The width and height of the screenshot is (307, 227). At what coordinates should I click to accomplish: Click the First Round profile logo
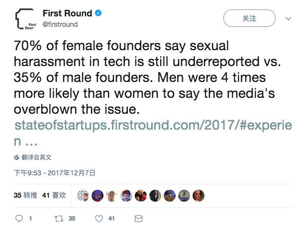(x=24, y=21)
